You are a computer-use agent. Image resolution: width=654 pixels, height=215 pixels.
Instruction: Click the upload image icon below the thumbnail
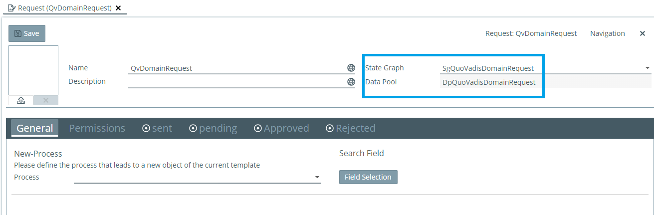coord(21,100)
